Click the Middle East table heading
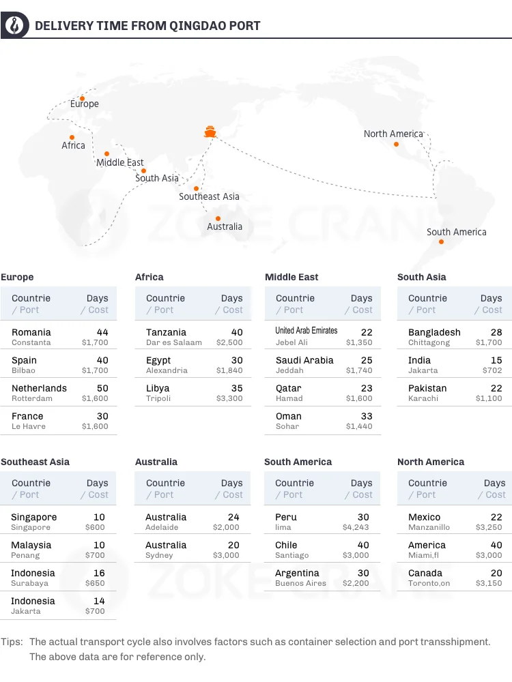This screenshot has width=512, height=682. tap(291, 277)
